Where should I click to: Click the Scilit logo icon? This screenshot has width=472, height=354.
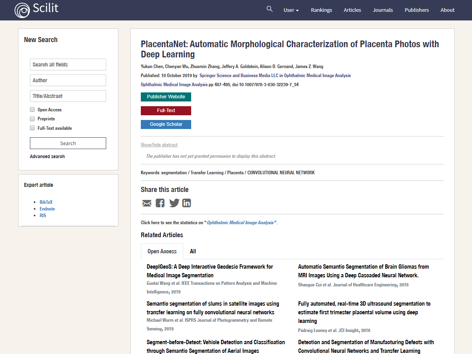coord(22,10)
